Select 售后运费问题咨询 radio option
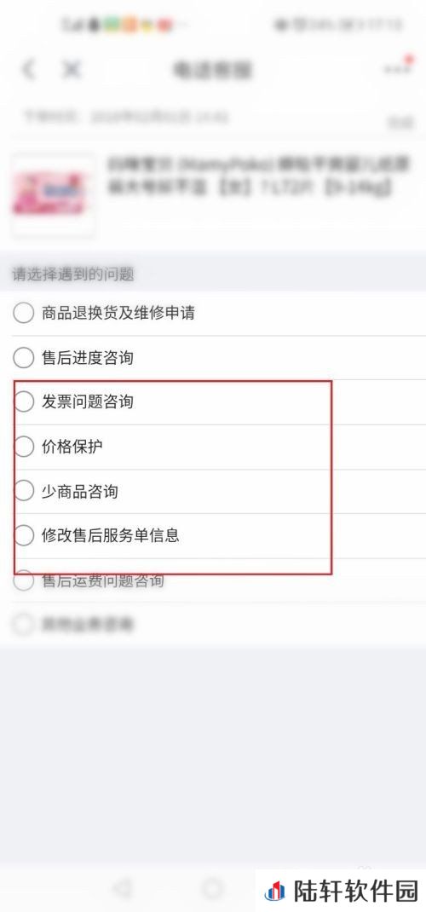 (213, 580)
